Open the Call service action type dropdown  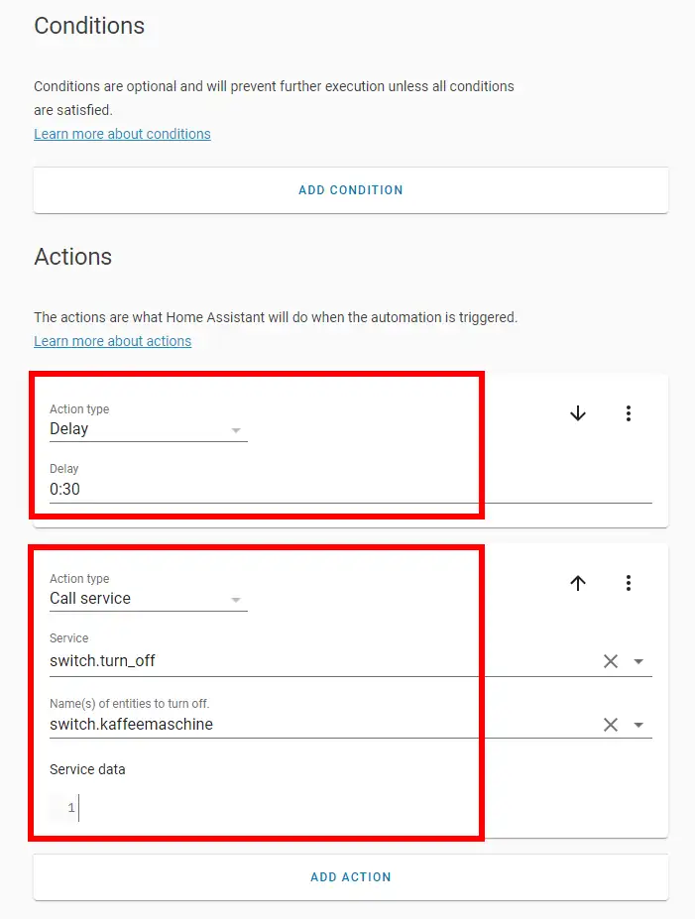(x=148, y=599)
